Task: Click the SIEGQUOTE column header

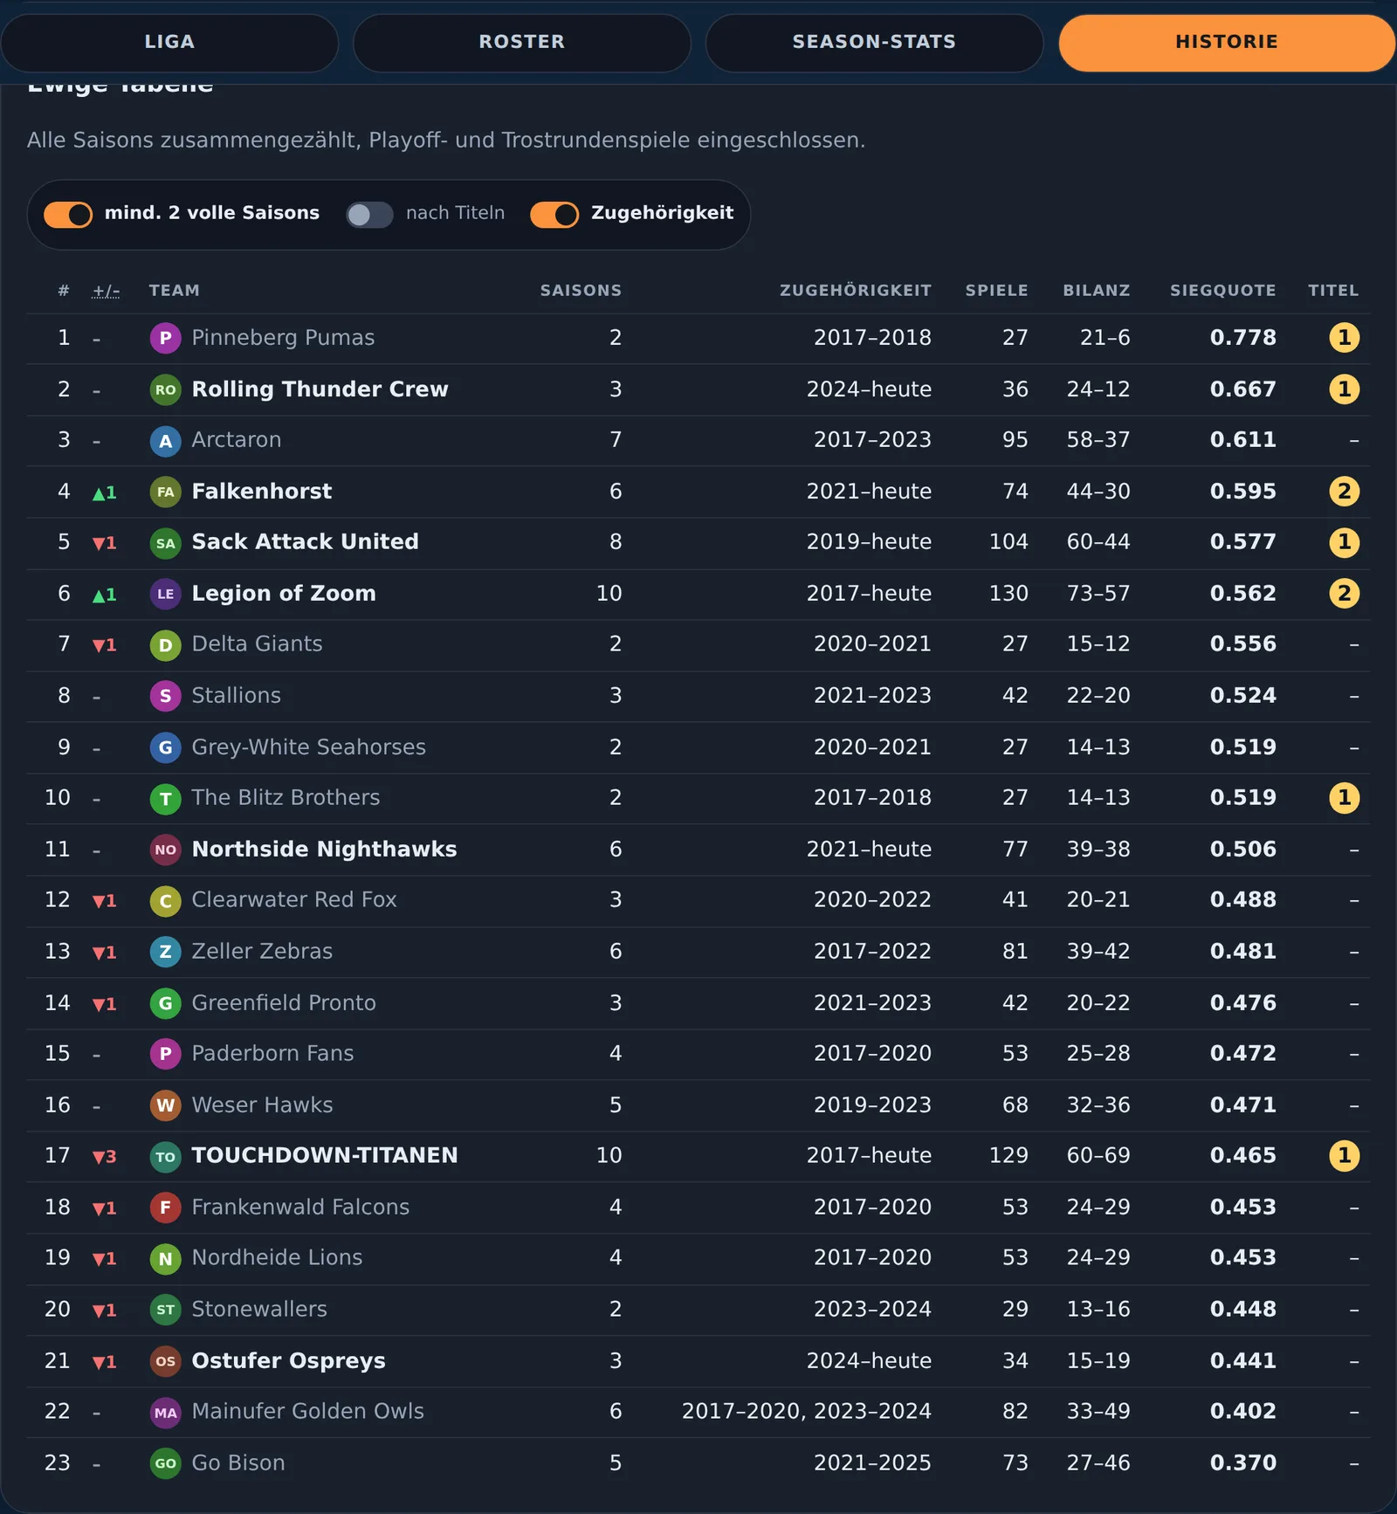Action: 1222,291
